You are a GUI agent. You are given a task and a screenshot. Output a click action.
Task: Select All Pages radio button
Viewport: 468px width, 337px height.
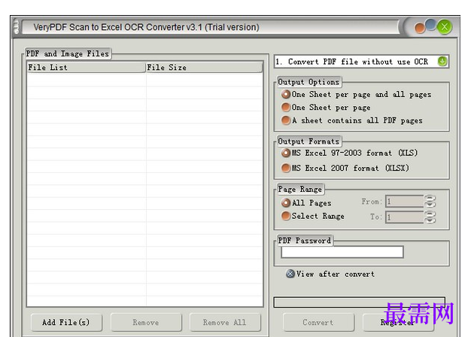point(306,203)
